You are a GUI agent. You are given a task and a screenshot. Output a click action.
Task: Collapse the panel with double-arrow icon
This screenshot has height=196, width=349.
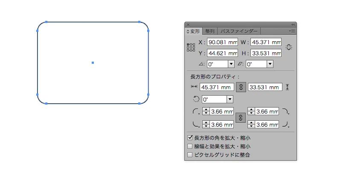click(x=293, y=25)
